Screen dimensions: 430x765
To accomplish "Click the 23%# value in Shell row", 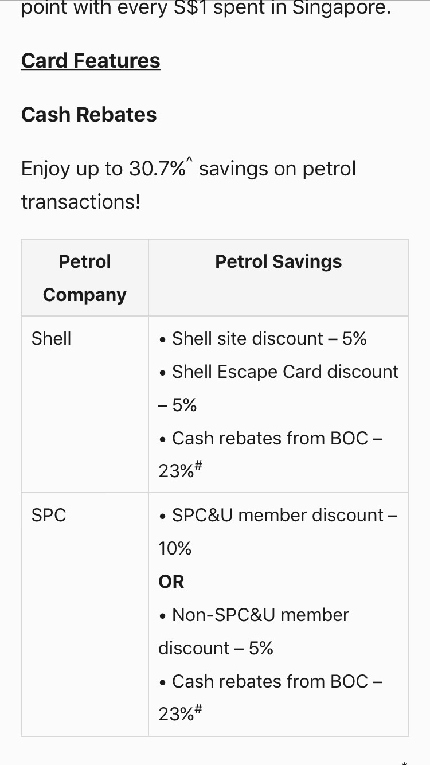I will click(180, 470).
